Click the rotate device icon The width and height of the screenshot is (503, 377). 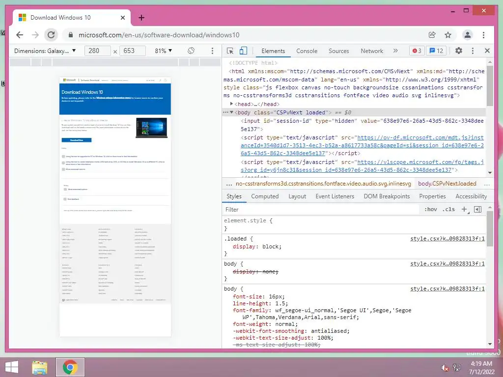point(191,51)
